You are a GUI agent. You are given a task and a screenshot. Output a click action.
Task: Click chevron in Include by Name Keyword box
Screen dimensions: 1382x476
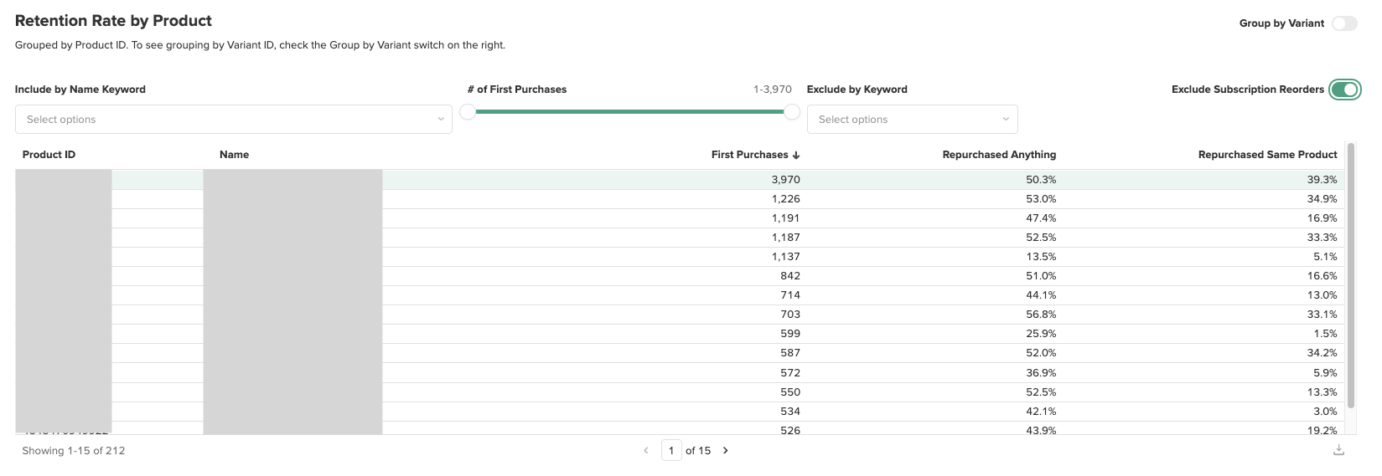point(441,120)
